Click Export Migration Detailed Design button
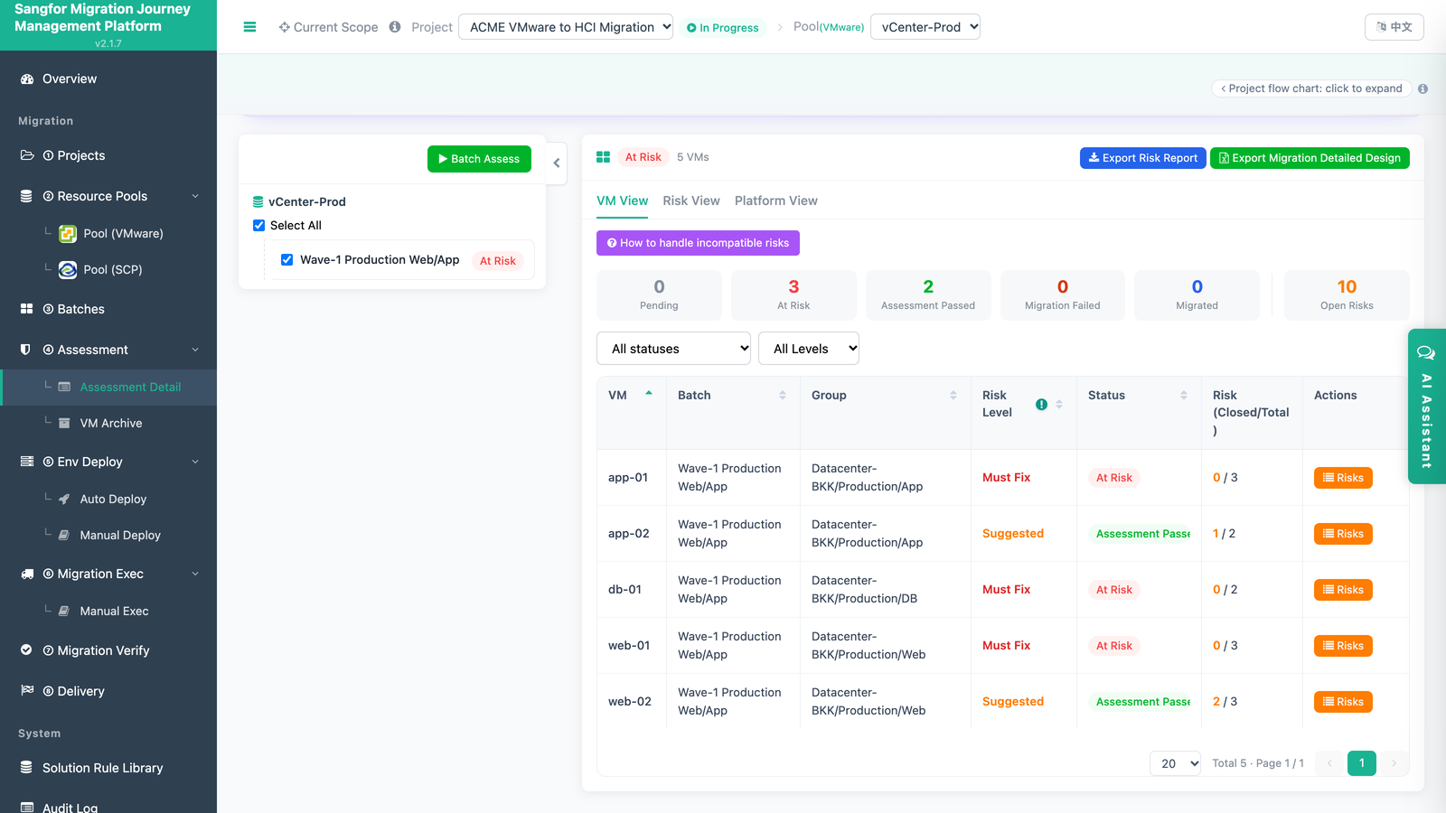Image resolution: width=1446 pixels, height=813 pixels. click(x=1310, y=158)
